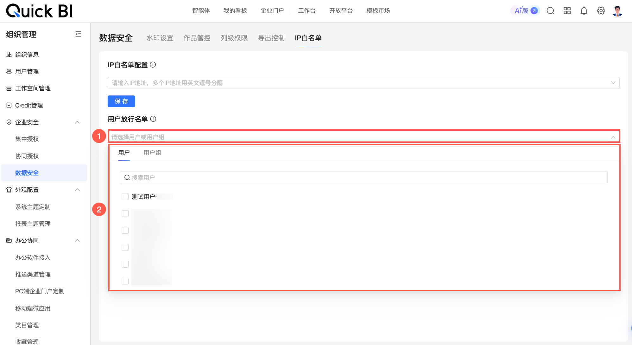Screen dimensions: 632x345
Task: Open 协同授权 in sidebar
Action: click(x=27, y=156)
